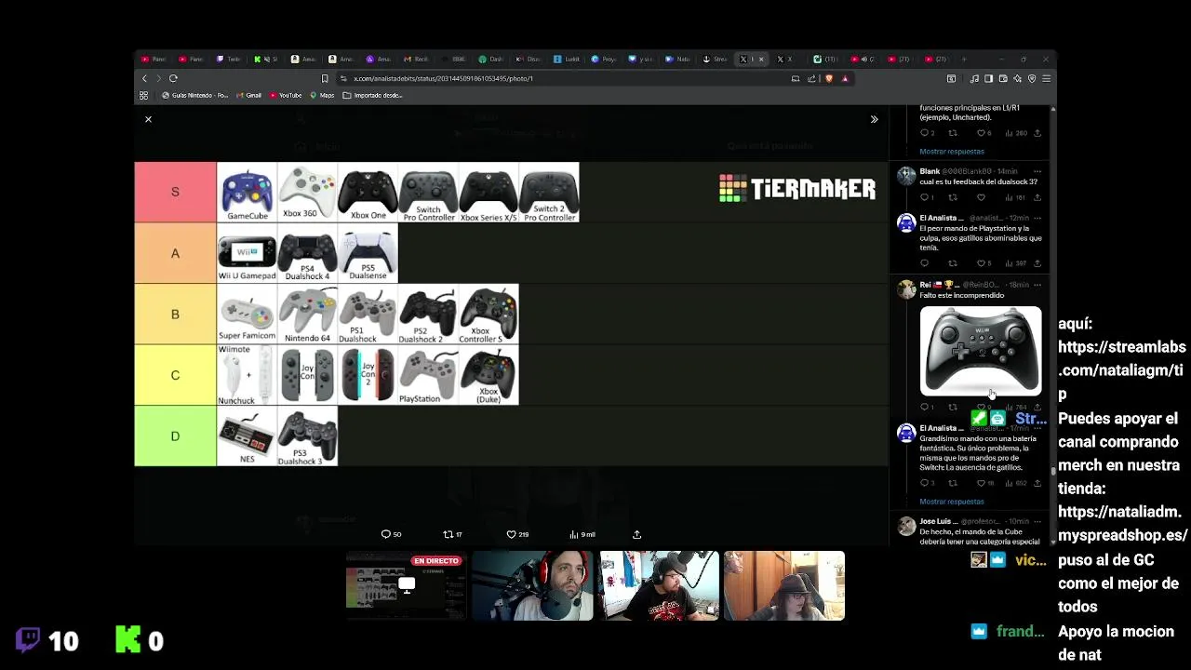The width and height of the screenshot is (1191, 670).
Task: Click the red S tier label
Action: pyautogui.click(x=175, y=192)
